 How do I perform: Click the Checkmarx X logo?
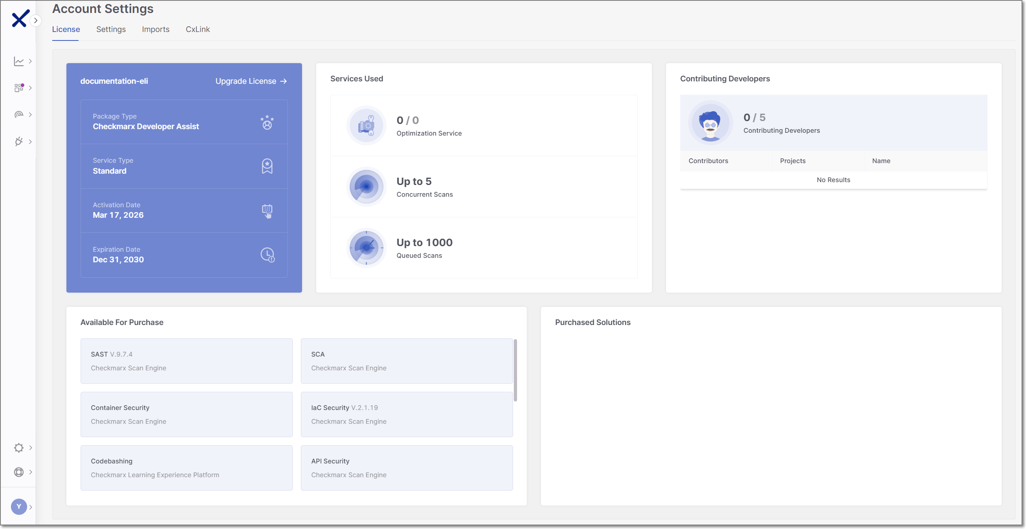click(20, 19)
